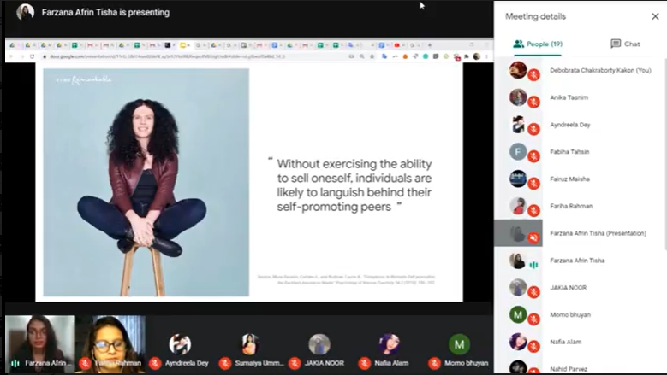The width and height of the screenshot is (667, 375).
Task: Click the muted mic icon beside Anika Tasnim
Action: 533,103
